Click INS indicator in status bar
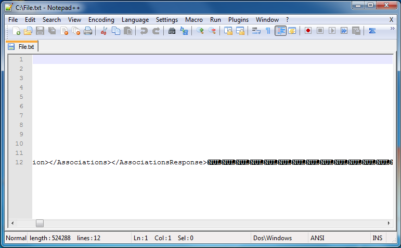 (377, 238)
